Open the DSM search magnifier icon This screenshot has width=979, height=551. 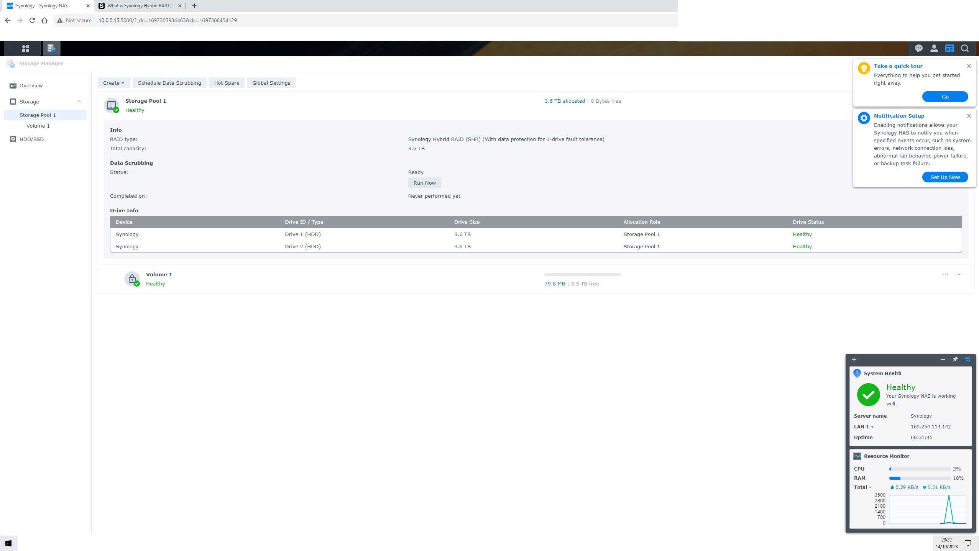(x=965, y=49)
